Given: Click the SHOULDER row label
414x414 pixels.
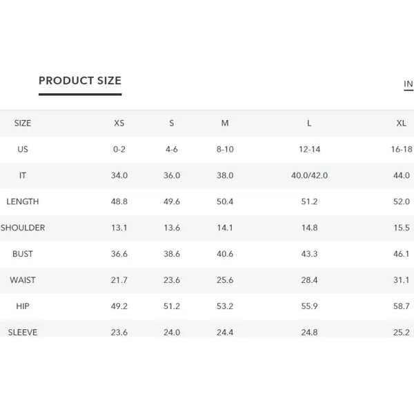Looking at the screenshot, I should (x=23, y=228).
